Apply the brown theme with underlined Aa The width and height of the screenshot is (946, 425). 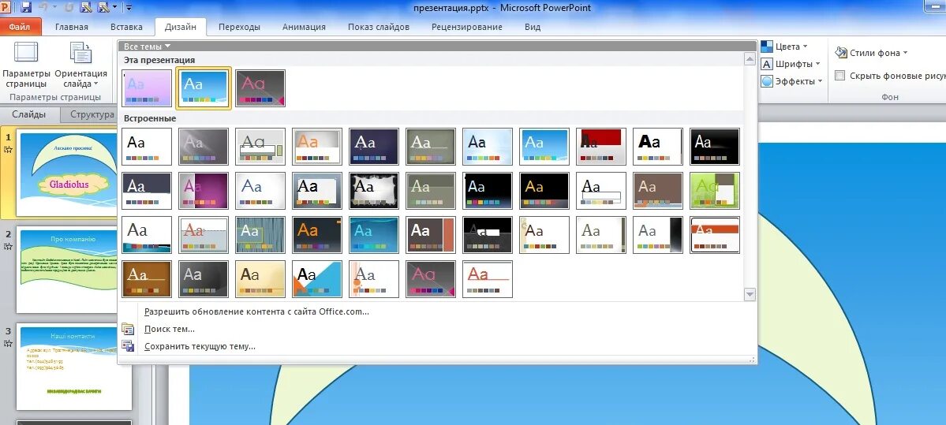pos(147,279)
